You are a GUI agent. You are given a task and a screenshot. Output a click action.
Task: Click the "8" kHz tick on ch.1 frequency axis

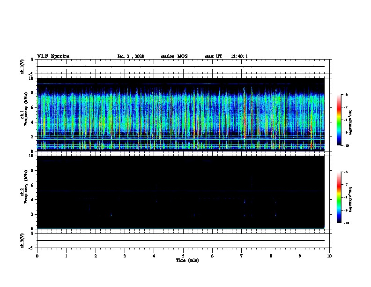tap(32, 93)
